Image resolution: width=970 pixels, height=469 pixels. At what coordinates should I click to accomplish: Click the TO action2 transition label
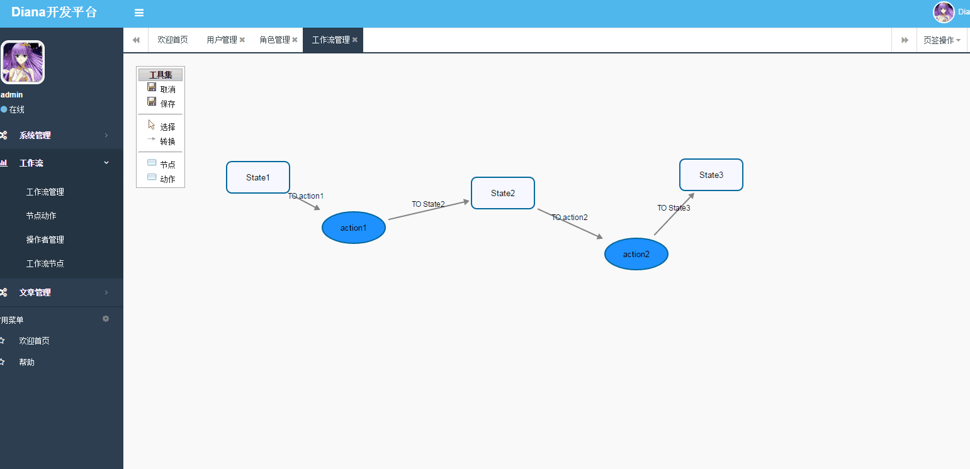pos(570,218)
